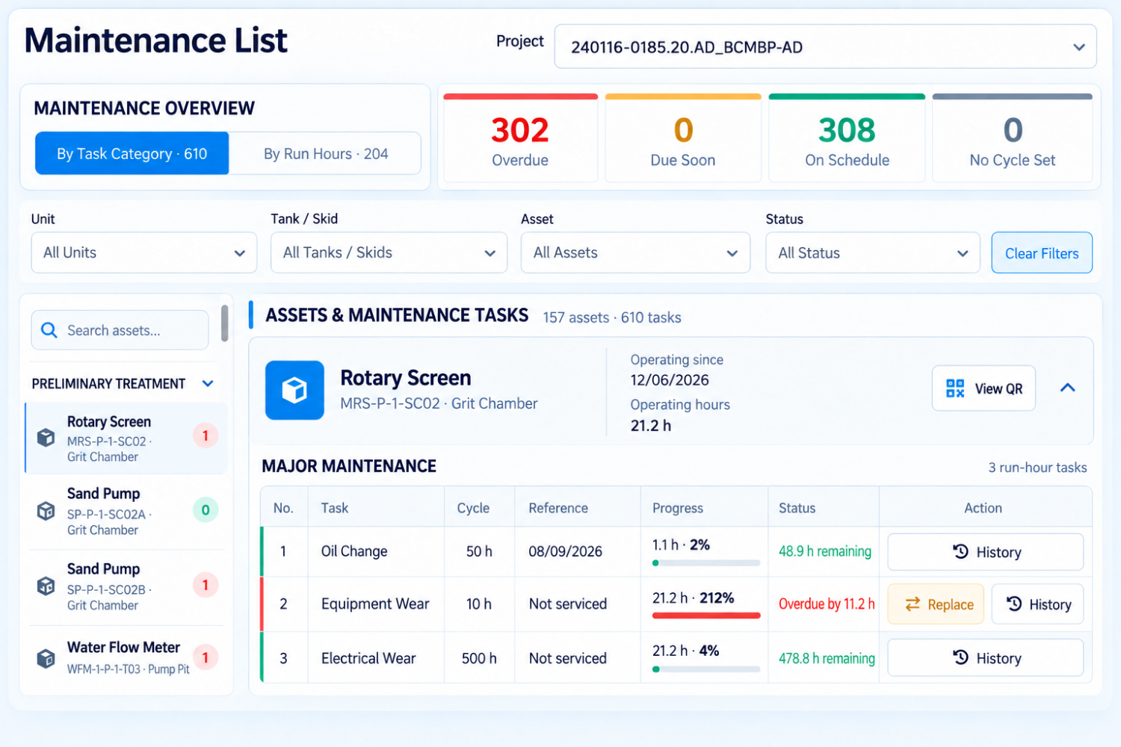Open the Project dropdown
1121x747 pixels.
coord(825,47)
